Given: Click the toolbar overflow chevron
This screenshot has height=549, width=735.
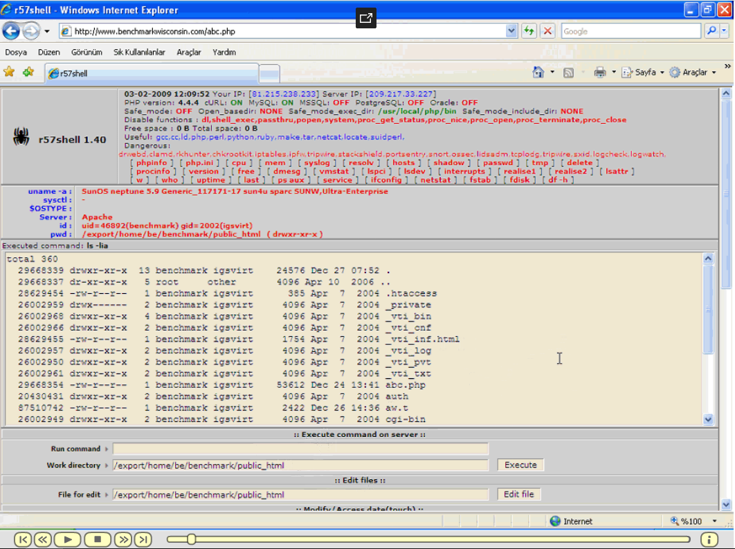Looking at the screenshot, I should [x=727, y=66].
